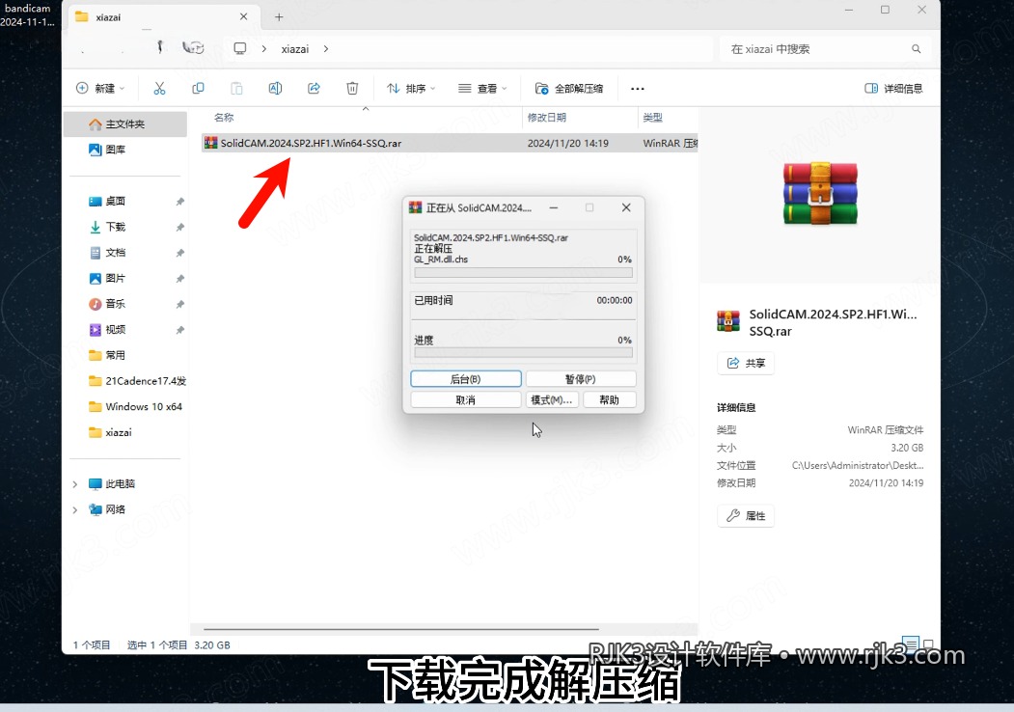
Task: Select 主文件夹 in sidebar
Action: coord(125,124)
